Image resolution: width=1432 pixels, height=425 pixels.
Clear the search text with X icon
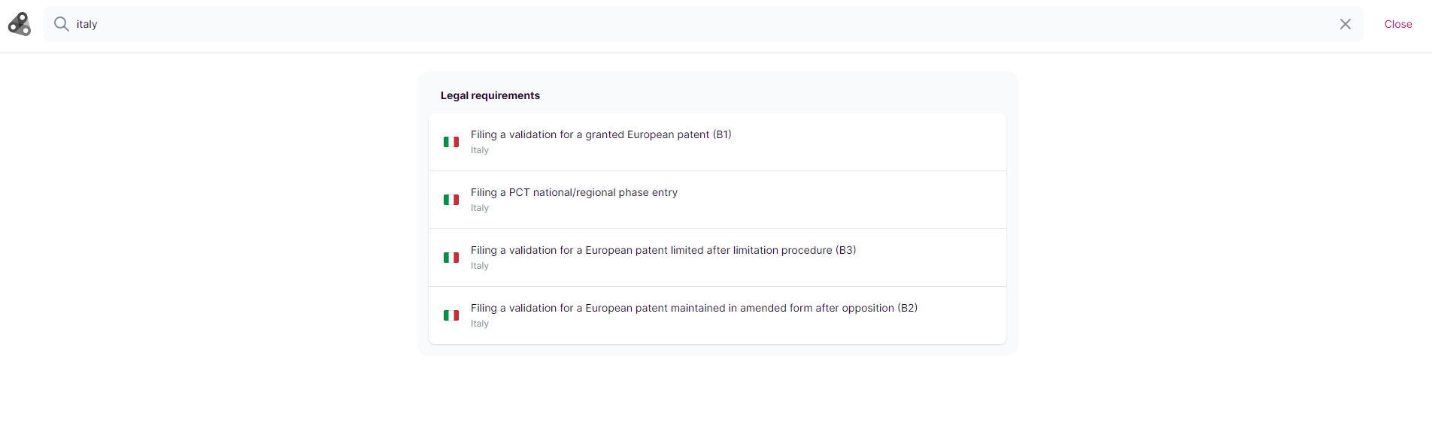(x=1345, y=24)
